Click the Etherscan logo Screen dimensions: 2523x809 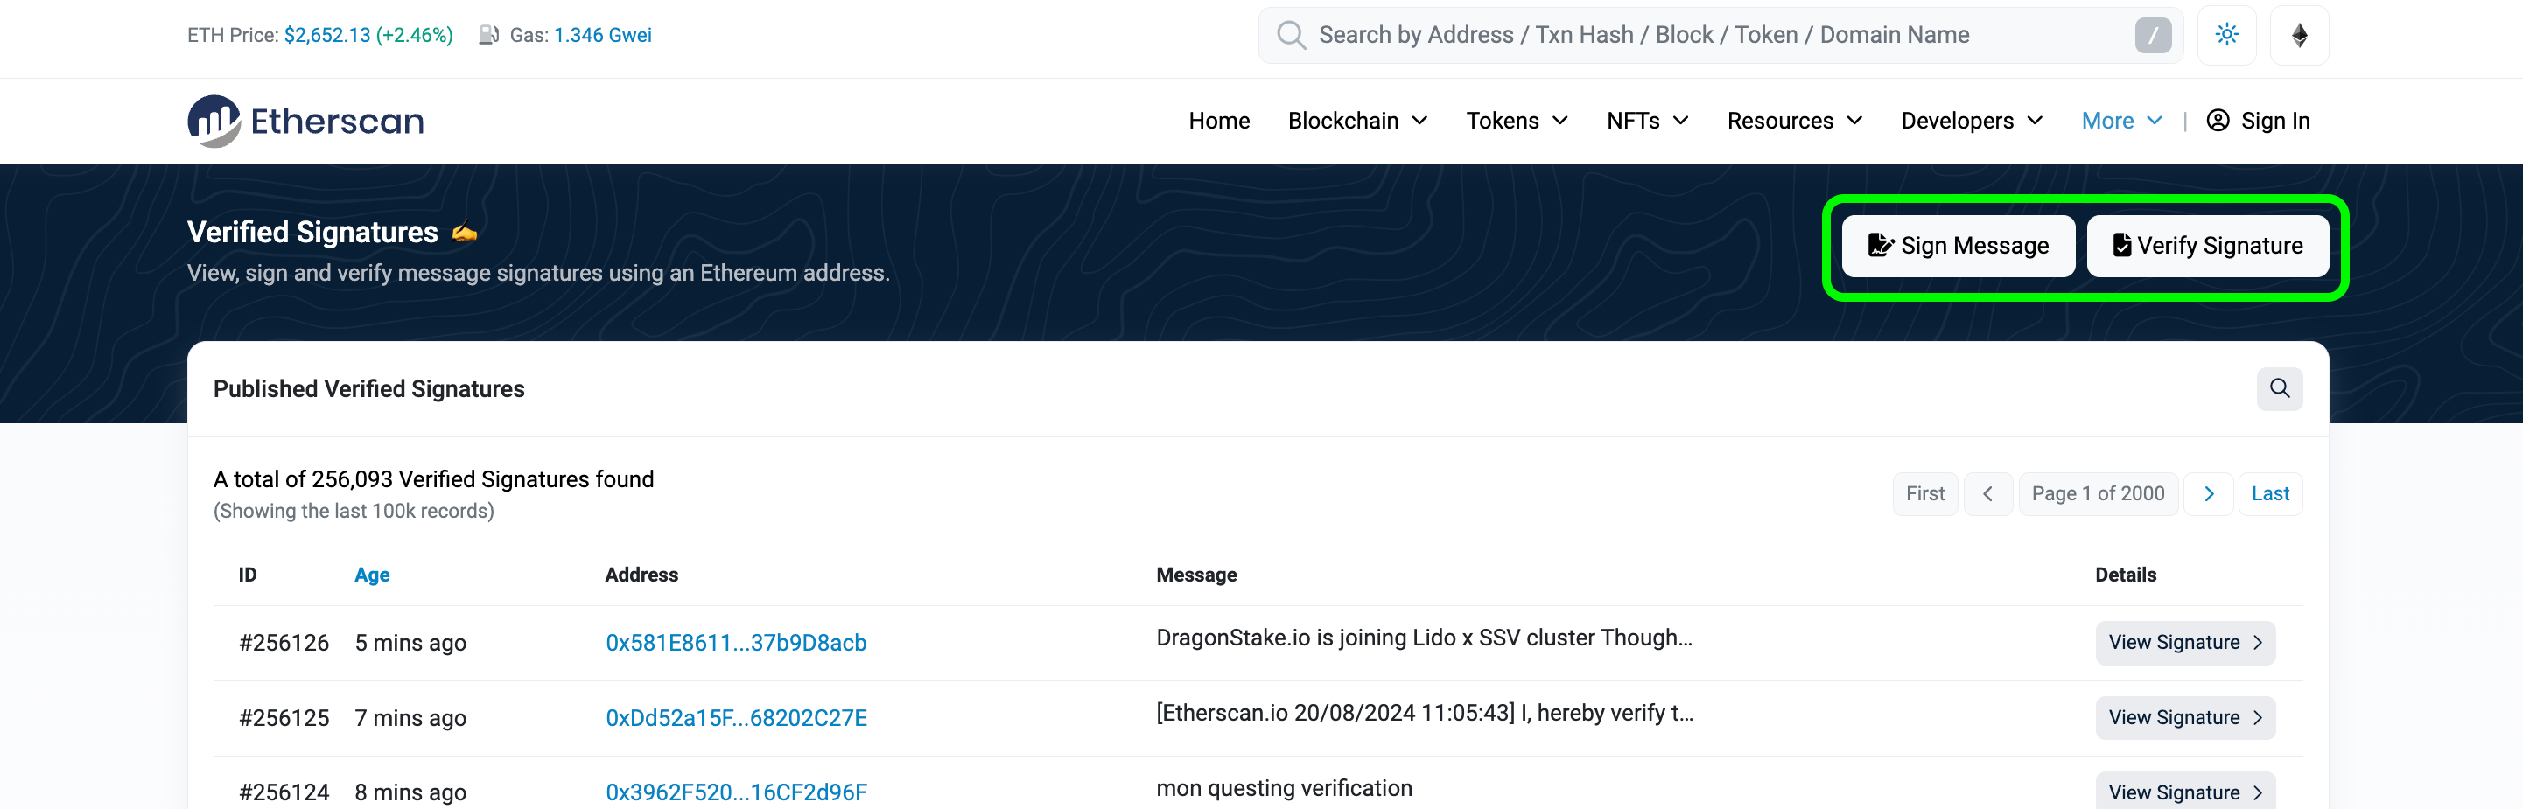click(x=305, y=122)
